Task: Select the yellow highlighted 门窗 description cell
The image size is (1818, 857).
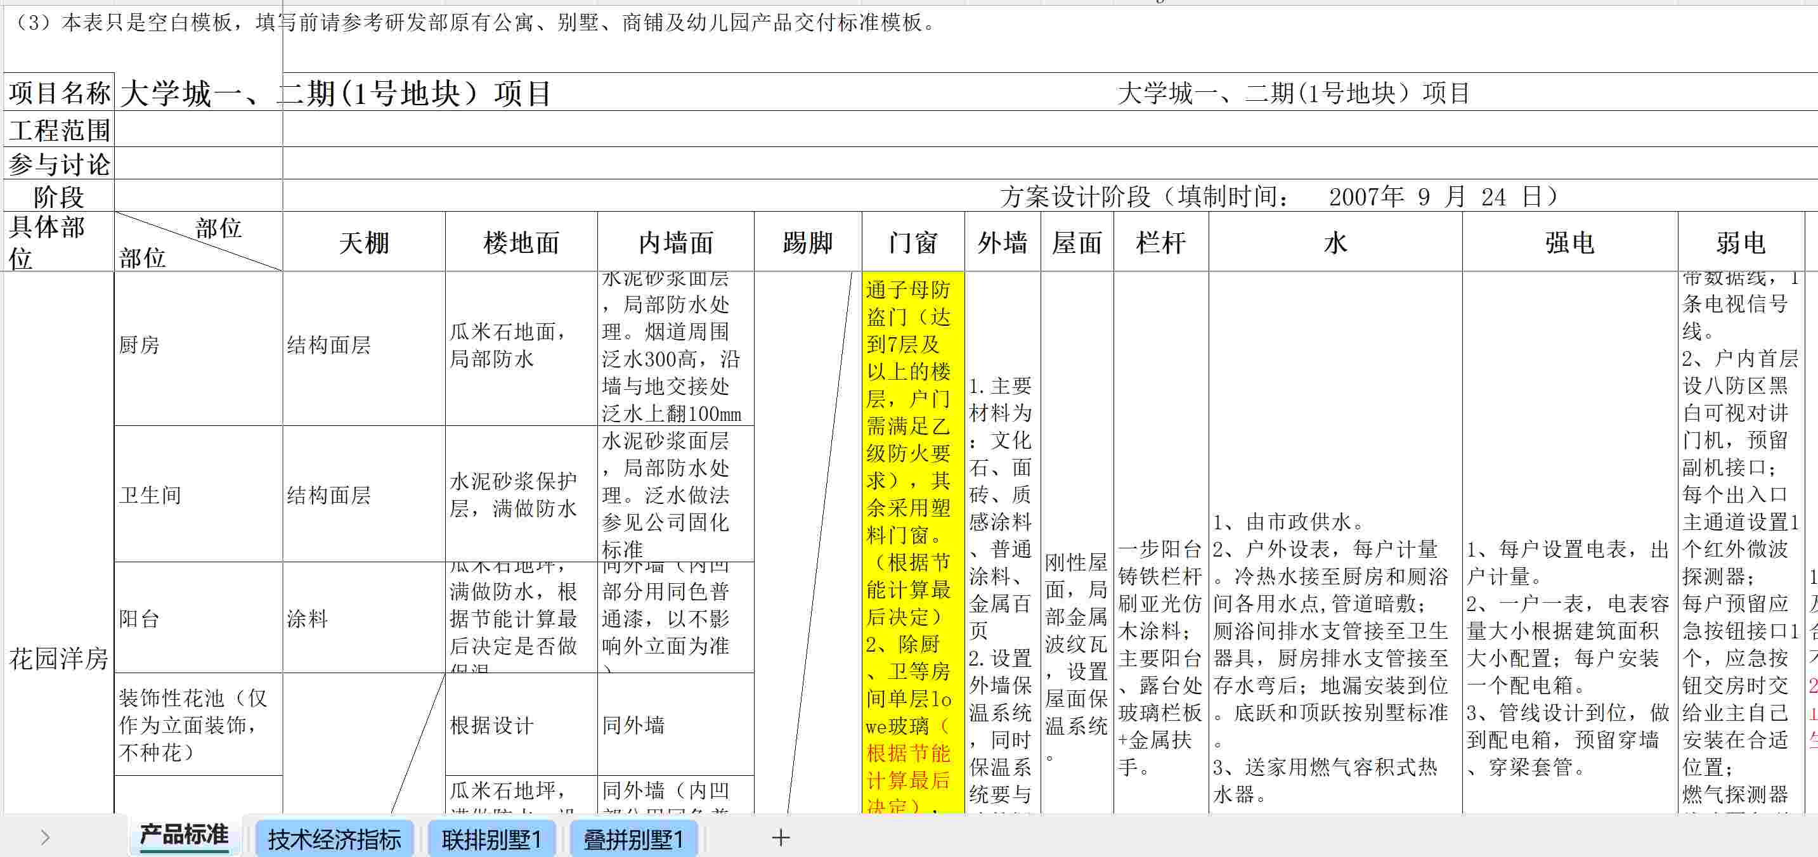Action: (912, 543)
